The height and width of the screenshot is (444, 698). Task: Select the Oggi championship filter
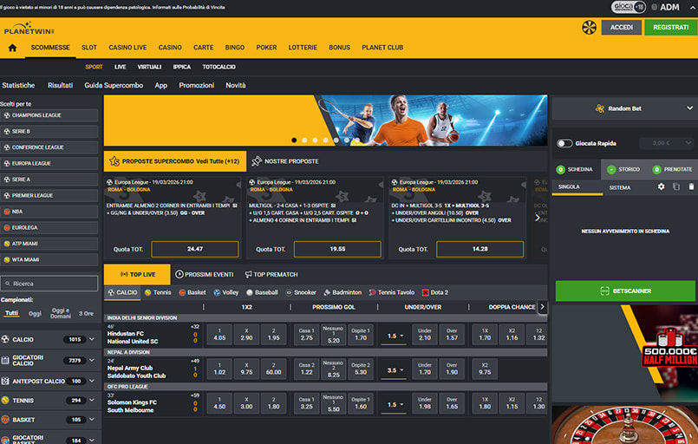click(x=35, y=313)
